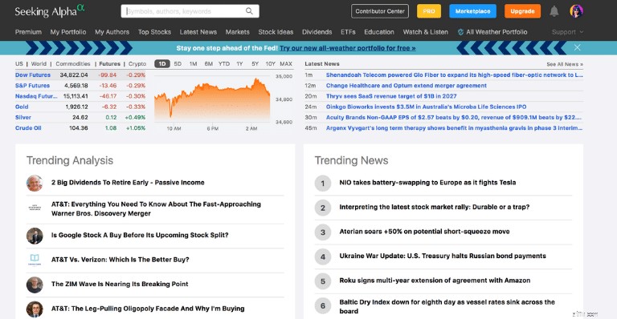Viewport: 617px width, 319px height.
Task: Open Nasdaq Futures quote
Action: point(36,96)
